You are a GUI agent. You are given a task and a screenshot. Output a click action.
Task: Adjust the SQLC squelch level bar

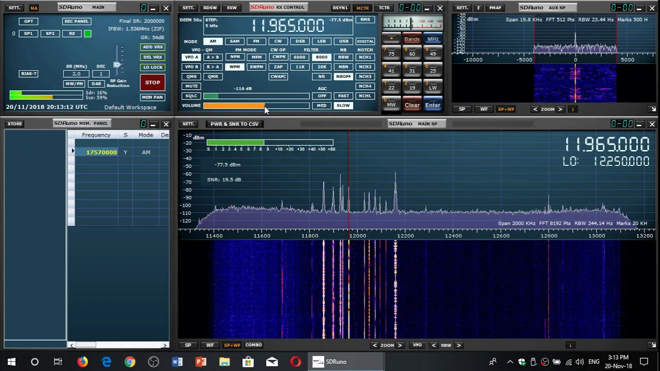(256, 96)
